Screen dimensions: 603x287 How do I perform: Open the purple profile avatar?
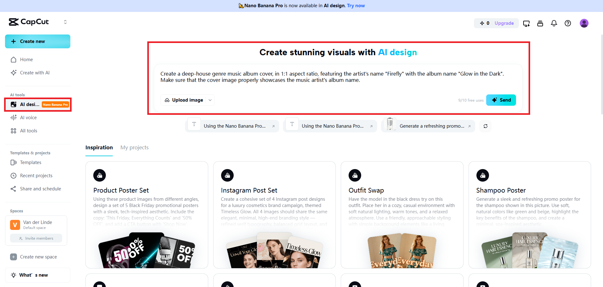(584, 23)
